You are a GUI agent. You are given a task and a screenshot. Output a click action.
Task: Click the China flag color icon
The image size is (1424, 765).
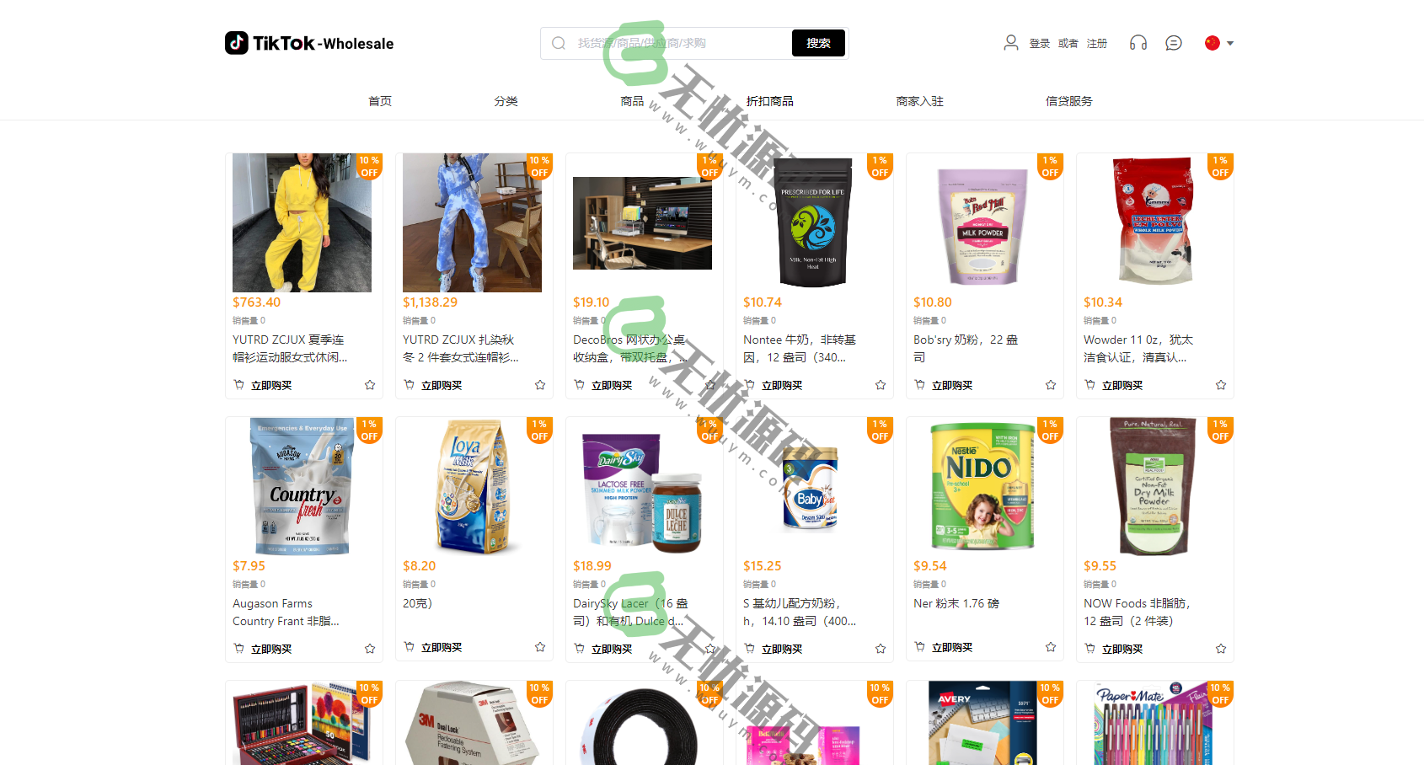click(1213, 43)
